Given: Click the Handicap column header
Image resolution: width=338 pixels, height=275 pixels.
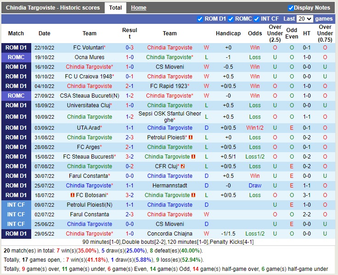Looking at the screenshot, I should tap(228, 33).
